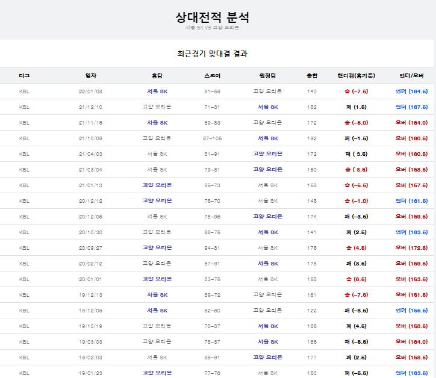Click the date cell 21/03/04

tap(91, 170)
